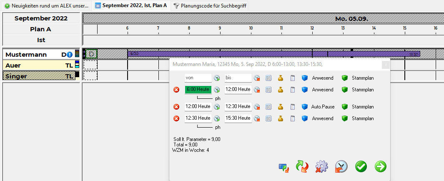444x181 pixels.
Task: Select the blue cube Anwesend type in 12:30 row
Action: click(305, 118)
